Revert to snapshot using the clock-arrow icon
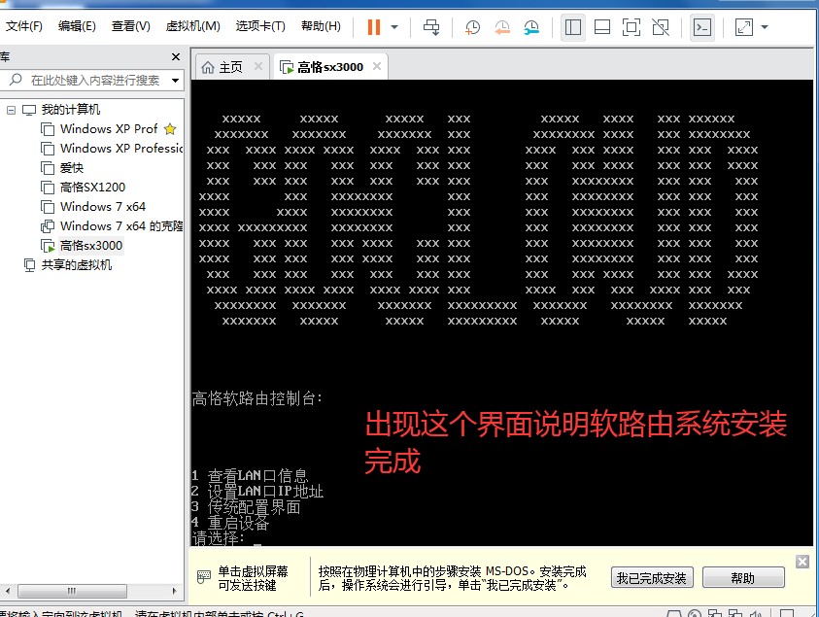The height and width of the screenshot is (617, 819). click(502, 27)
